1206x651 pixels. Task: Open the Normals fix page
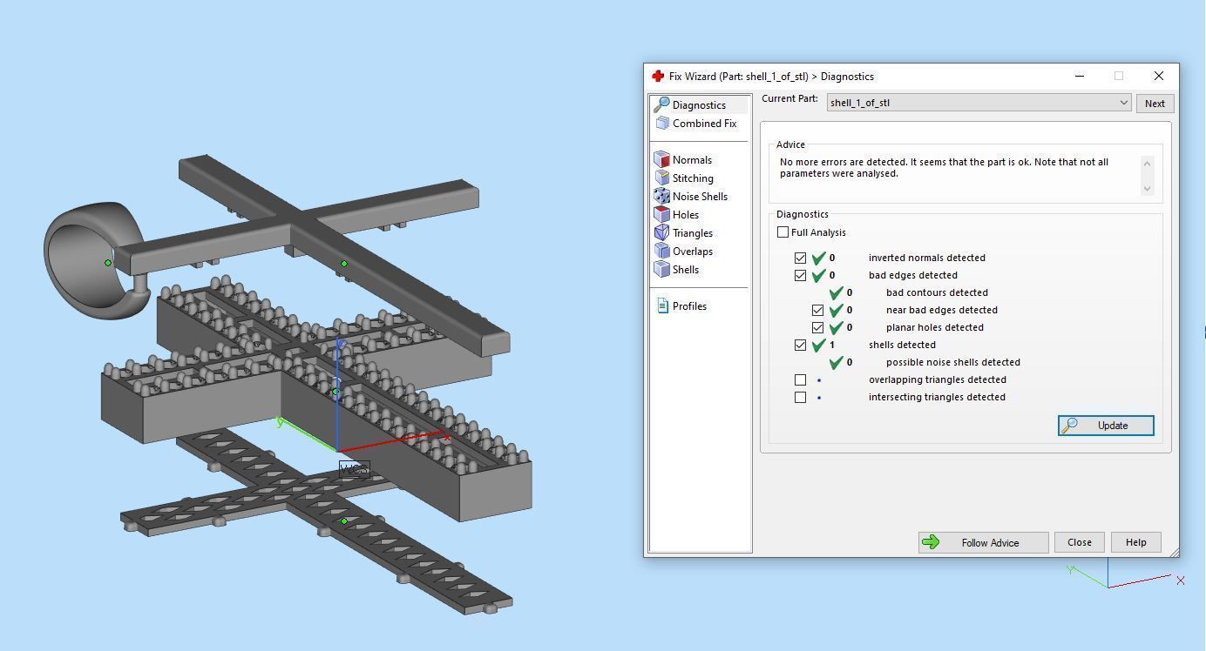692,160
